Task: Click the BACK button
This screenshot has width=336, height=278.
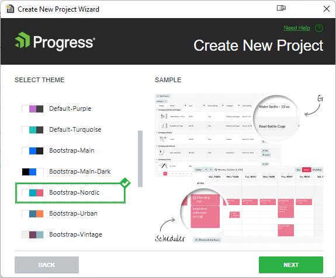Action: [47, 265]
